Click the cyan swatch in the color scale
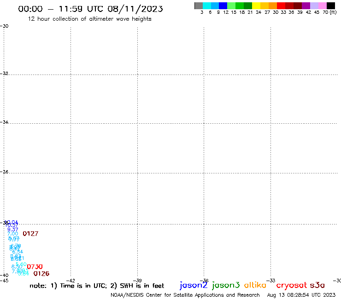This screenshot has width=341, height=299. tap(207, 6)
